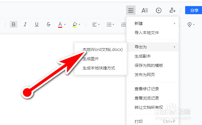
Task: Toggle strikethrough formatting
Action: tap(49, 24)
